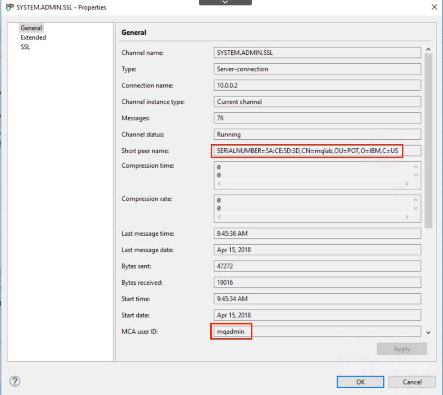Screen dimensions: 443x395
Task: Click Compression rate left scroll arrow
Action: (219, 217)
